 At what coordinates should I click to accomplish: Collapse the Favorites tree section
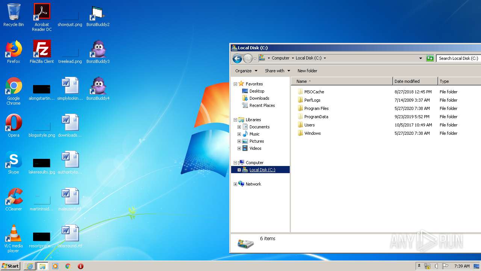click(x=236, y=84)
